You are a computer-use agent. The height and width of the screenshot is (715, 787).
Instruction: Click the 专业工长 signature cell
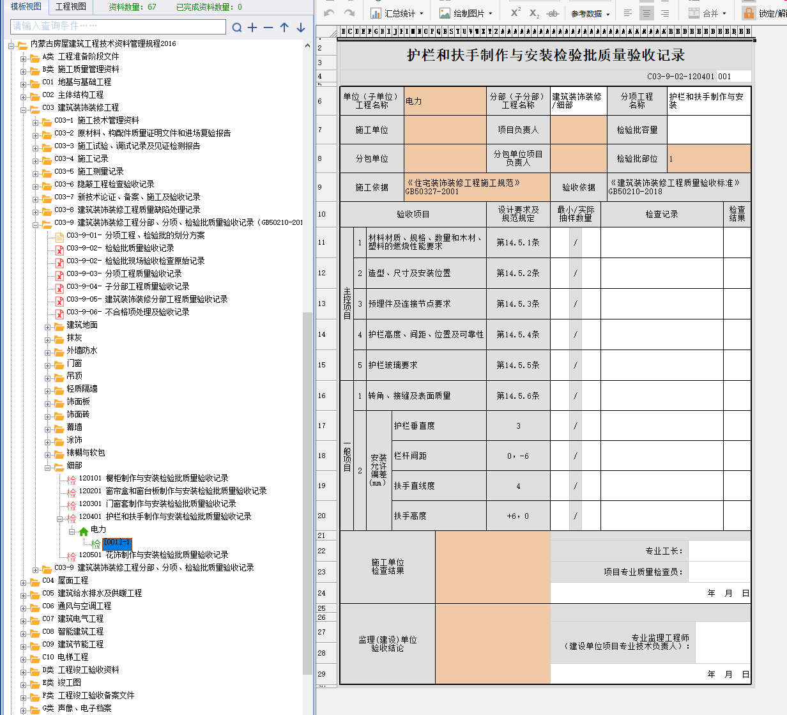[719, 551]
